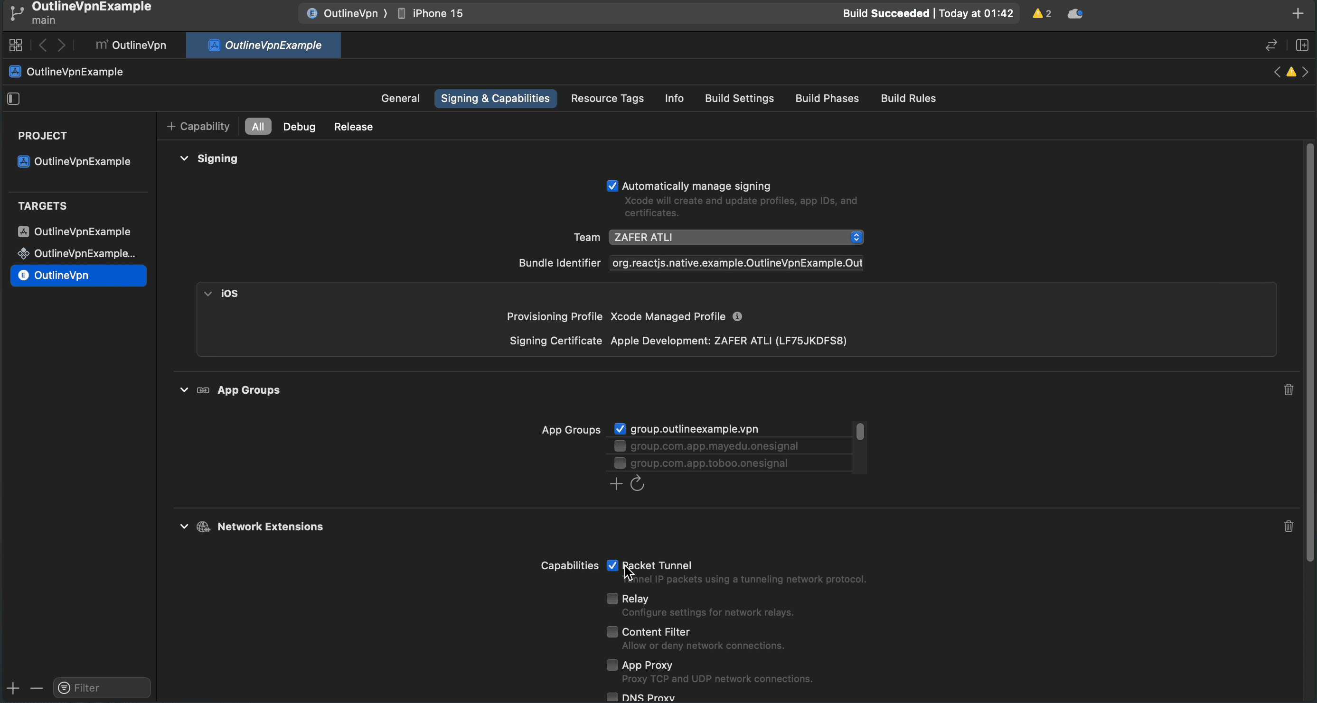Viewport: 1317px width, 703px height.
Task: Click the project icon in the jump bar
Action: click(15, 72)
